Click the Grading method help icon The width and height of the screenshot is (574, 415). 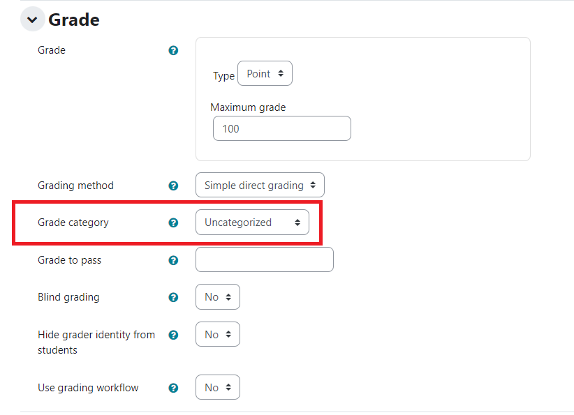(x=172, y=186)
